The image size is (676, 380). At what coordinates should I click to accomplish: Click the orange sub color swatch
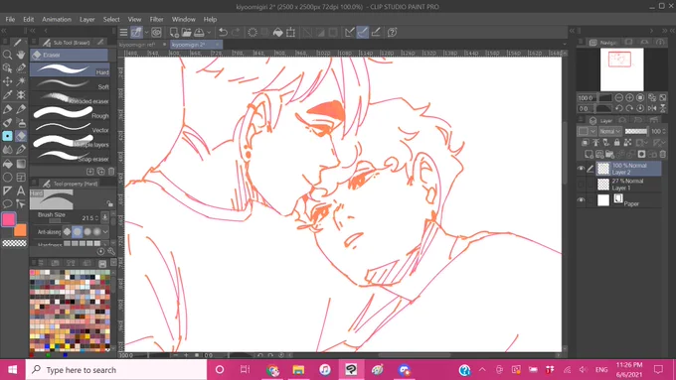(x=20, y=230)
